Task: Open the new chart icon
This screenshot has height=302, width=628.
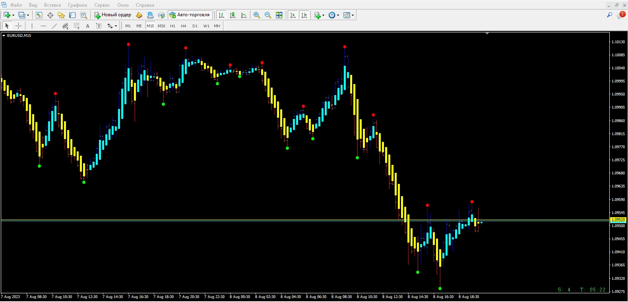Action: [7, 15]
